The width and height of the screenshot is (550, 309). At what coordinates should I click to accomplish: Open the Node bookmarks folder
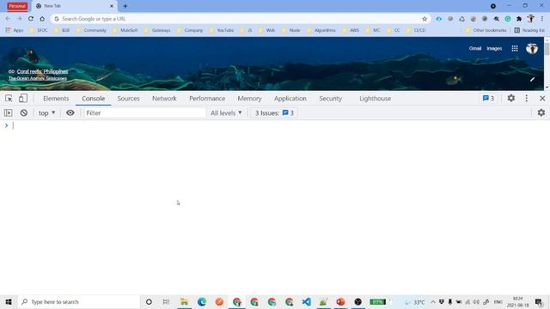tap(290, 31)
